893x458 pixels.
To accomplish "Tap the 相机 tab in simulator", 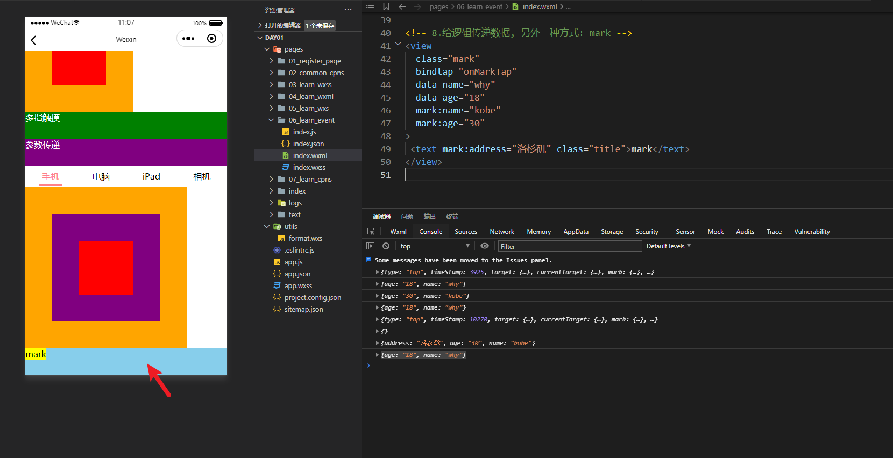I will click(x=202, y=176).
